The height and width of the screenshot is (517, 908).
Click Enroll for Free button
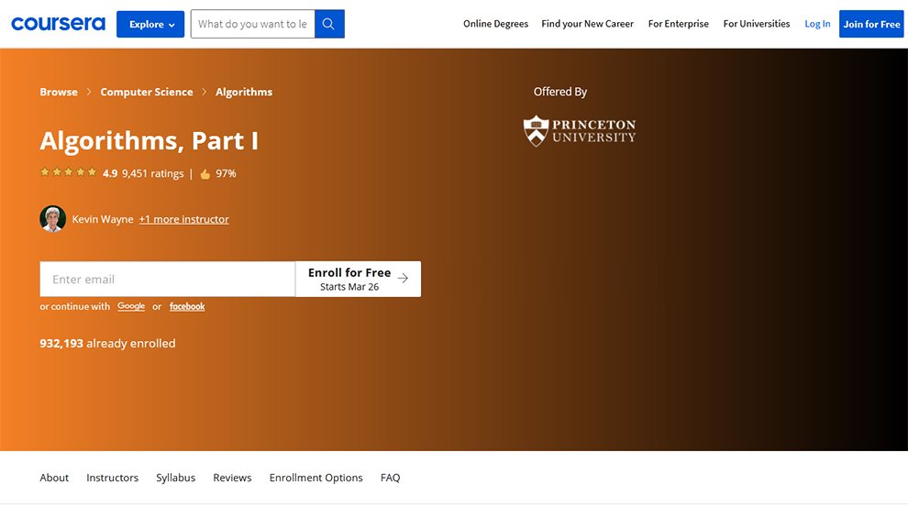(x=358, y=279)
